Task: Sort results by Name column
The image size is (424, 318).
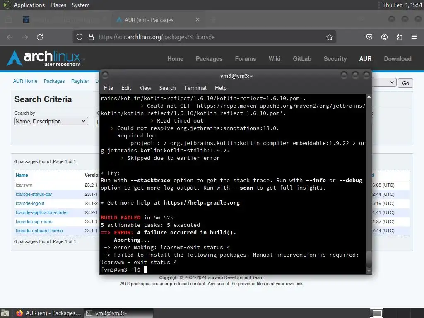Action: [22, 175]
